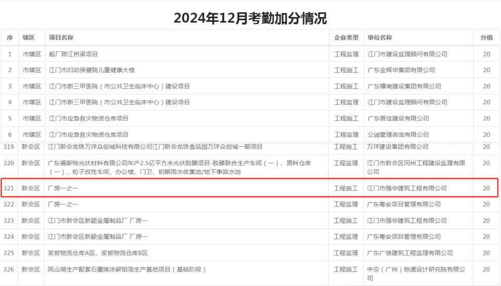Click the 分值 column header
501x286 pixels.
(486, 37)
